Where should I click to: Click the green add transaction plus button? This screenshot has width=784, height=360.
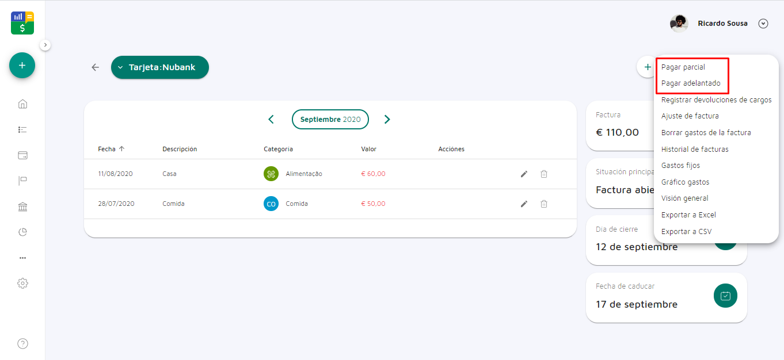click(22, 66)
